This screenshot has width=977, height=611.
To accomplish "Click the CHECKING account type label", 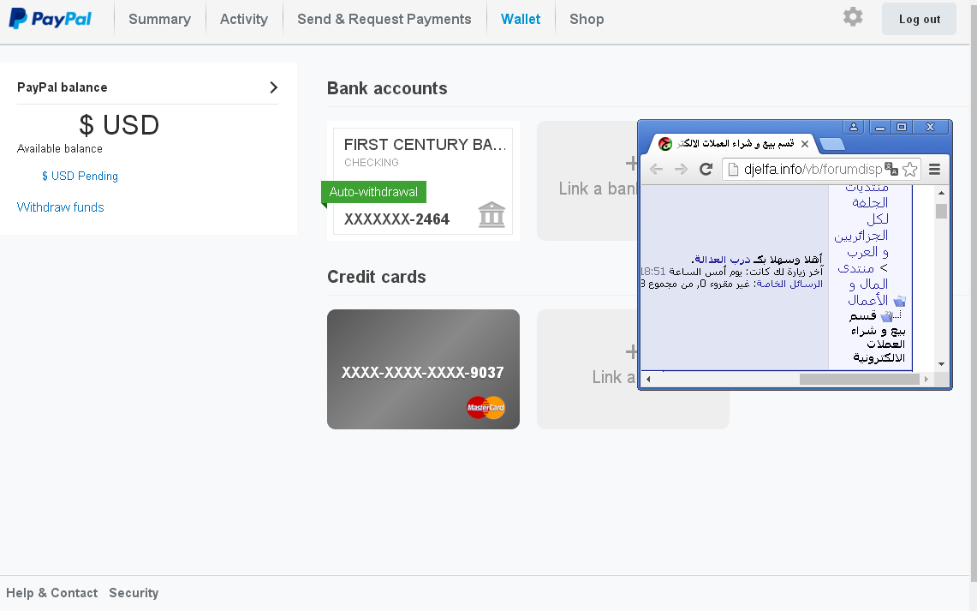I will point(372,163).
